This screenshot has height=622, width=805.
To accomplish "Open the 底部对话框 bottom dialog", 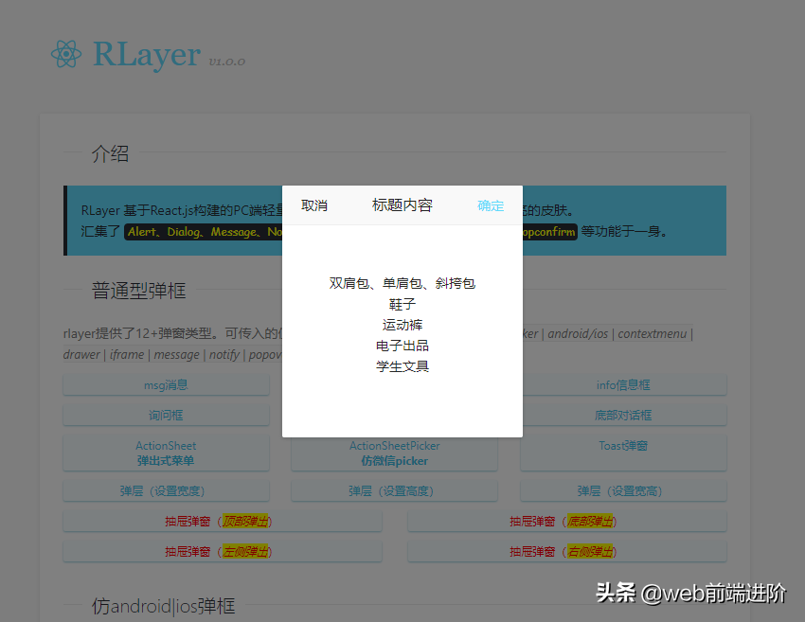I will (x=622, y=414).
